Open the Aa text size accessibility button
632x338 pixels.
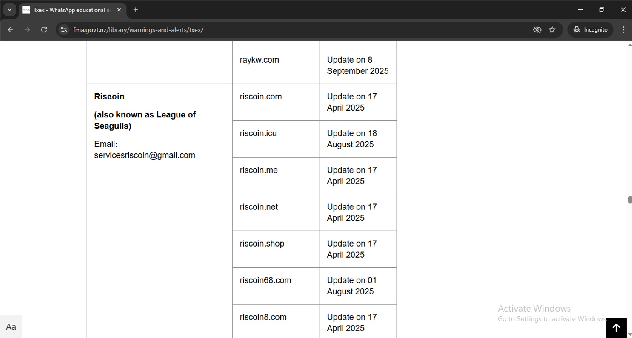point(11,327)
